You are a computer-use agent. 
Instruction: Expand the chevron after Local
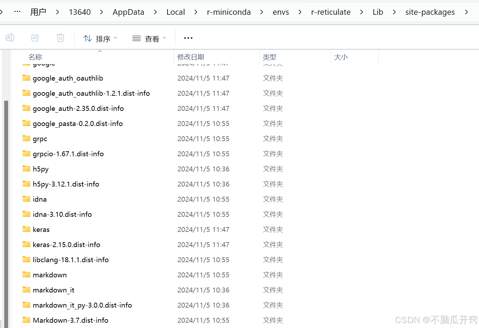(x=196, y=12)
